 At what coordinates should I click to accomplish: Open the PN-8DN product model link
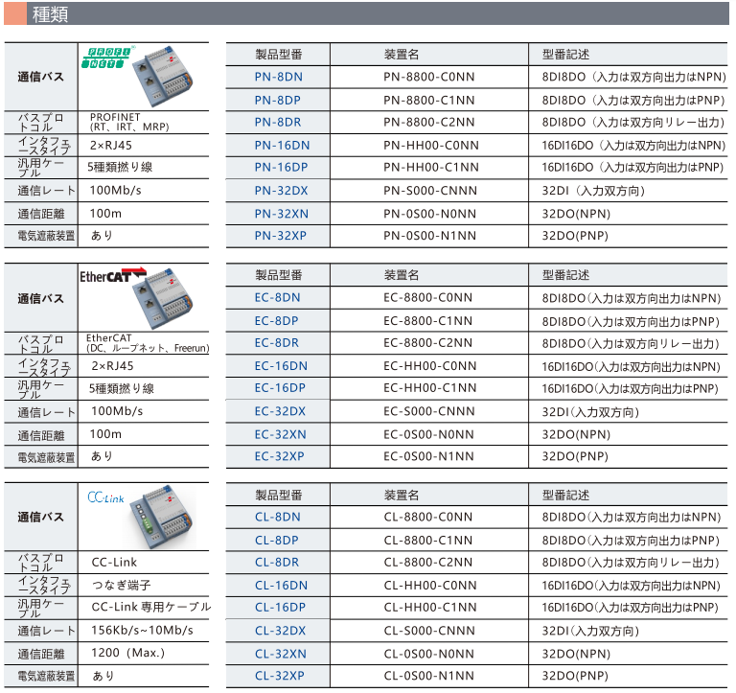[x=278, y=77]
